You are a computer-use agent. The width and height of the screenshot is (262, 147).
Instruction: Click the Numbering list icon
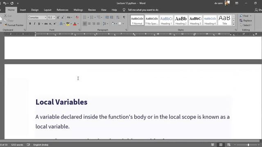click(92, 17)
